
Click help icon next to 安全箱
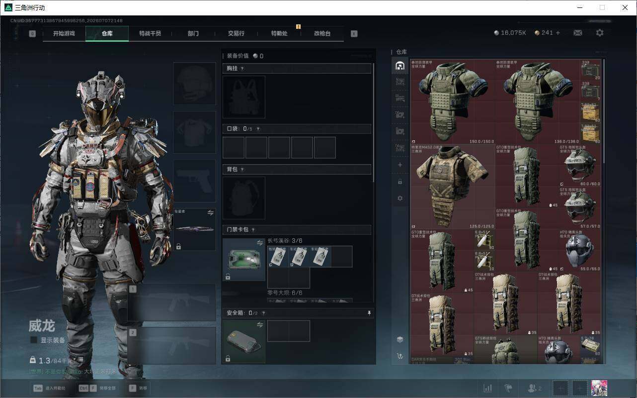pyautogui.click(x=263, y=313)
